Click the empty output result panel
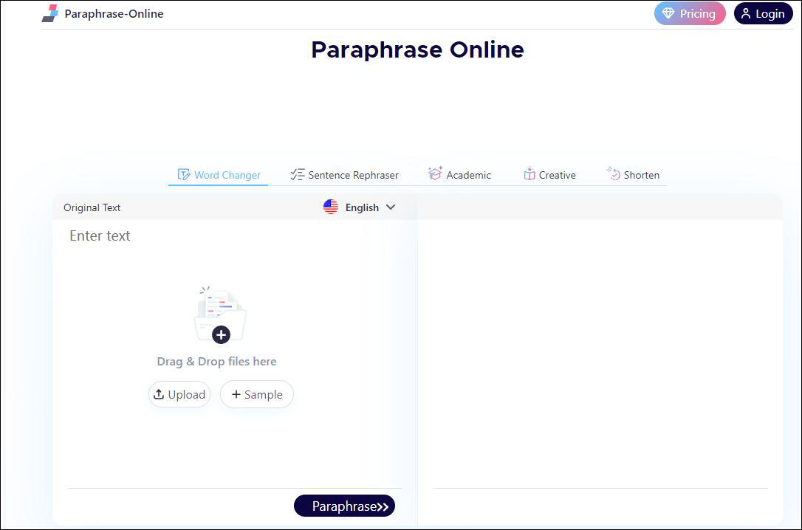The image size is (802, 530). point(600,354)
